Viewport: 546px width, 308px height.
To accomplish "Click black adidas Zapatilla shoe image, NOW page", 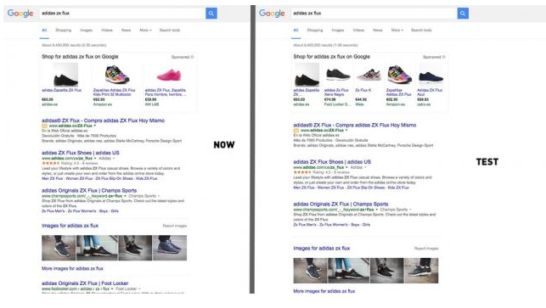I will coord(65,75).
